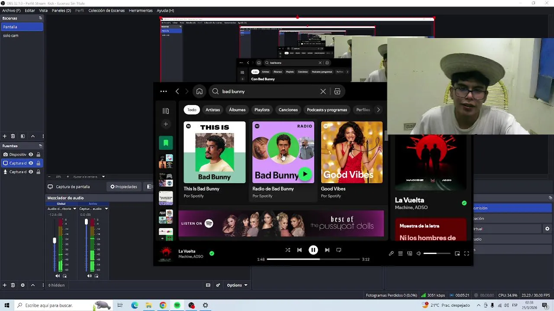Open the Good Vibes playlist

point(352,161)
